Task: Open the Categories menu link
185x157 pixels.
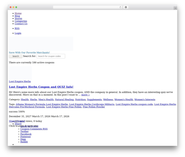Action: 21,21
